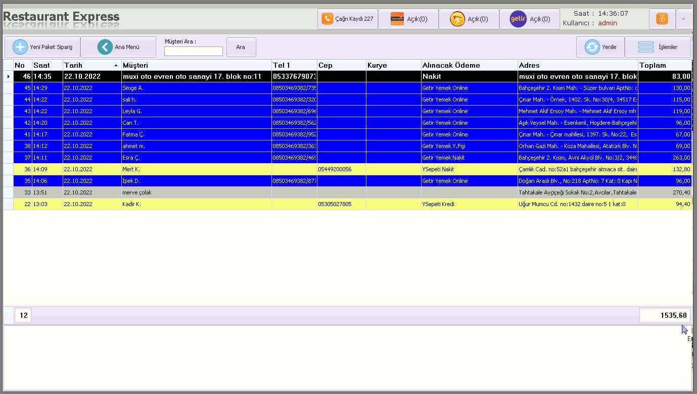Click the Nakit payment cell of order 46
Image resolution: width=697 pixels, height=394 pixels.
pyautogui.click(x=470, y=76)
